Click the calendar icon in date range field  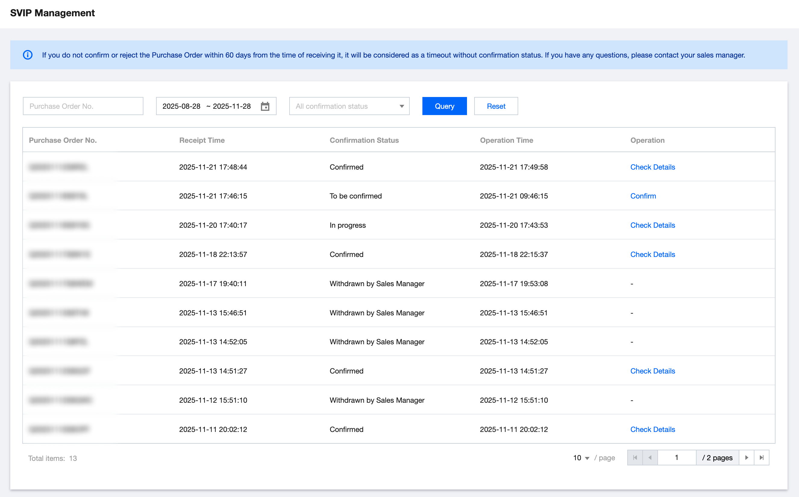[265, 106]
